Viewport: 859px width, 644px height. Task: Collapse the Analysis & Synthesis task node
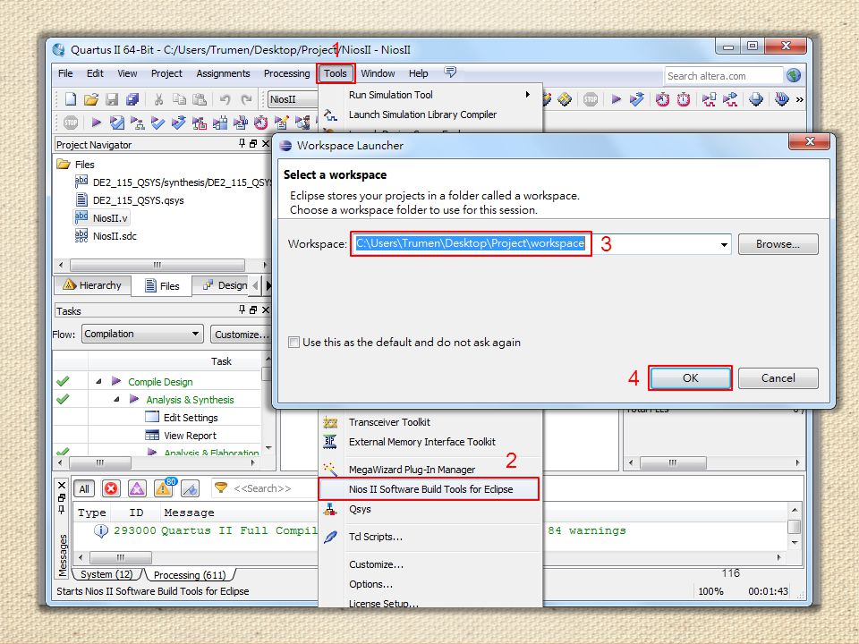116,399
